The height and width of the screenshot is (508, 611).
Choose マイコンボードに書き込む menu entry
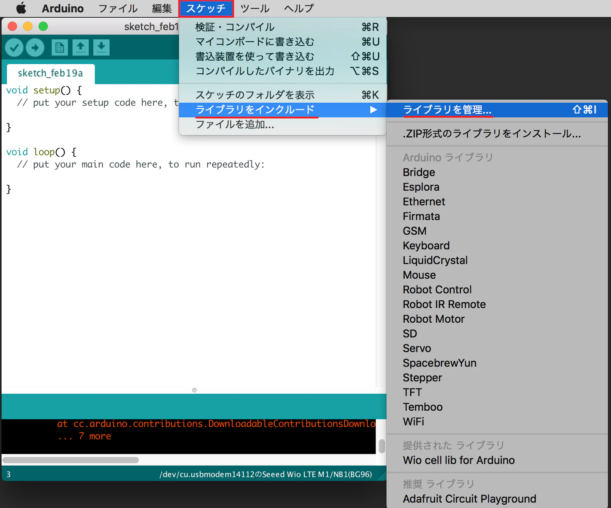click(x=283, y=42)
